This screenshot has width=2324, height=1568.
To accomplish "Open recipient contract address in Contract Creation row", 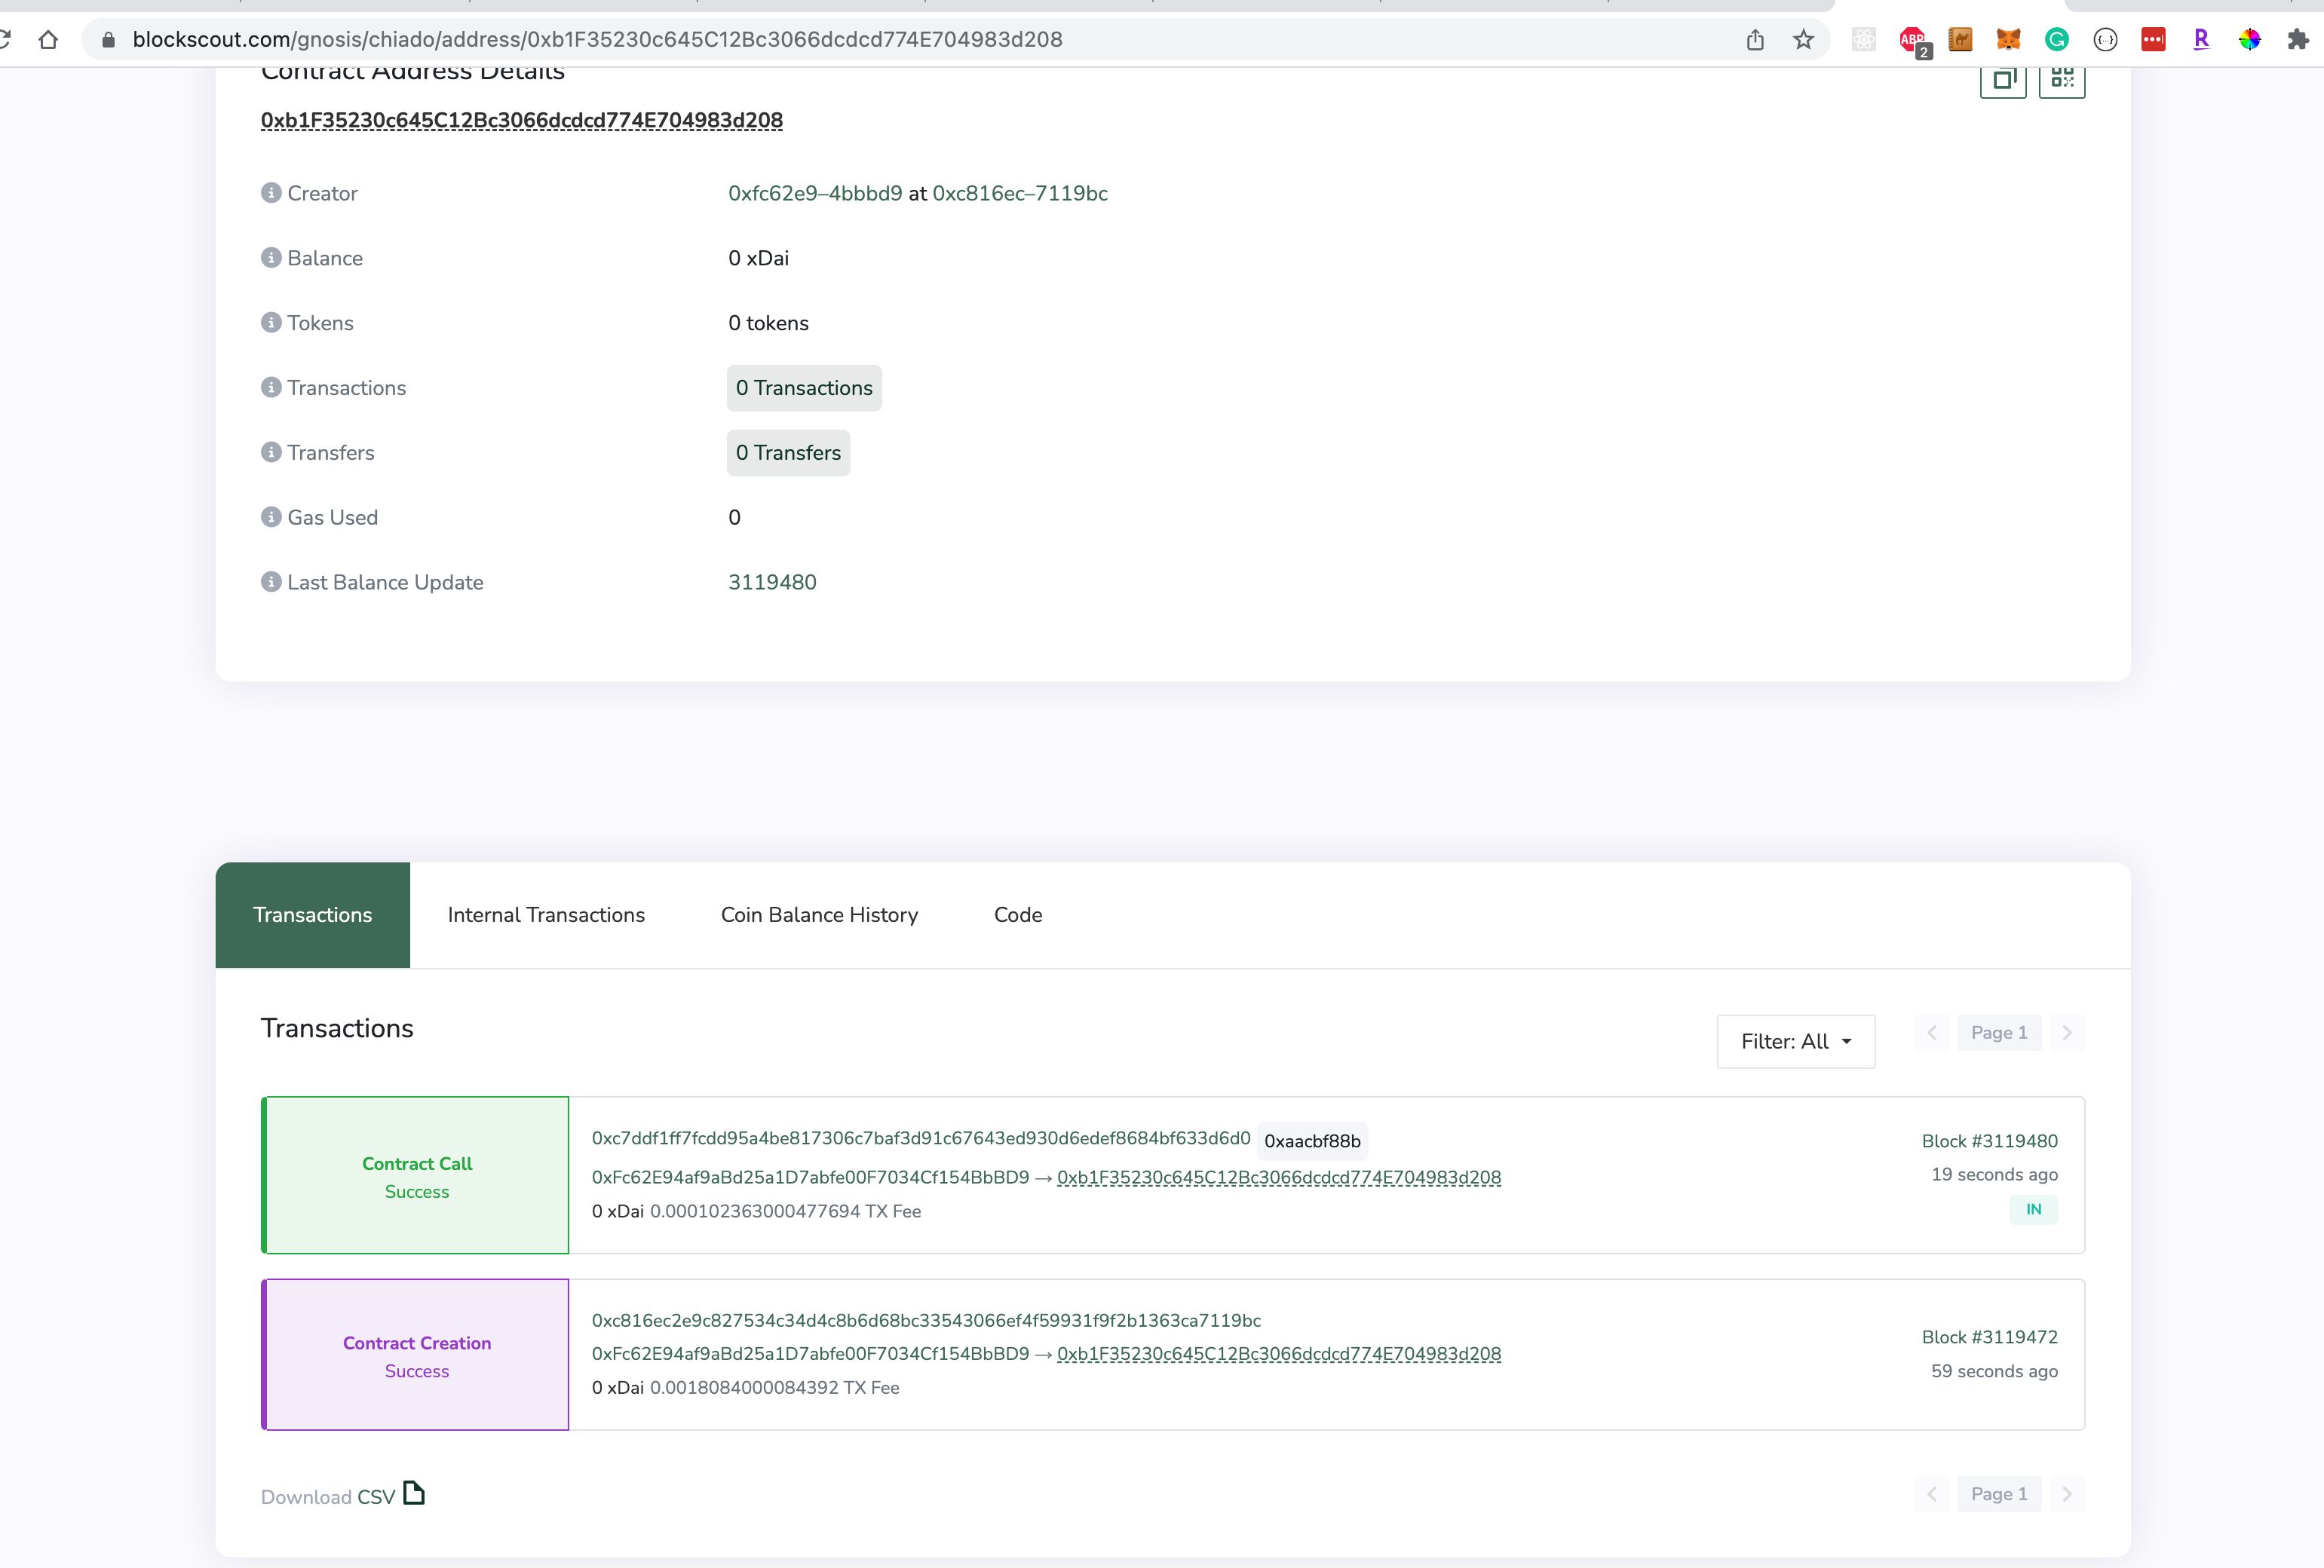I will point(1279,1354).
